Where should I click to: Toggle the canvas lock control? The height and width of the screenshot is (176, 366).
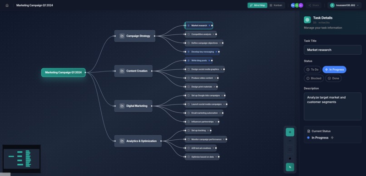point(290,158)
